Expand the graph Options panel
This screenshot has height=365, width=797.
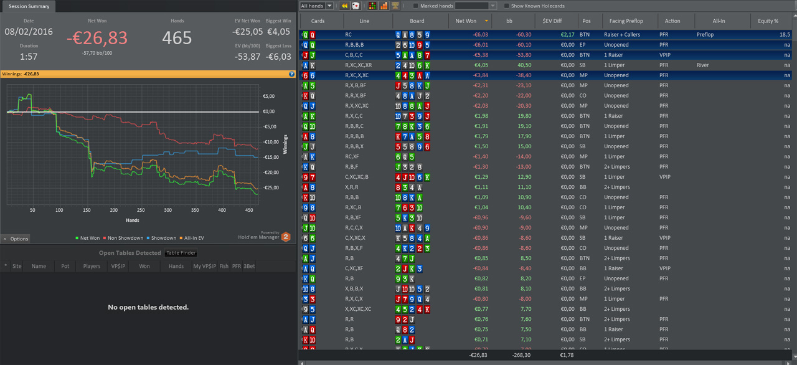coord(16,239)
